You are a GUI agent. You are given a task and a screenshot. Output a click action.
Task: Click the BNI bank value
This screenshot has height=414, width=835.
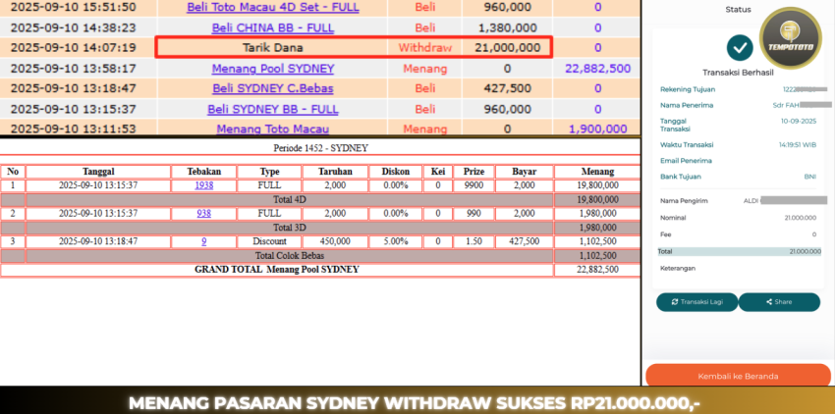coord(810,177)
